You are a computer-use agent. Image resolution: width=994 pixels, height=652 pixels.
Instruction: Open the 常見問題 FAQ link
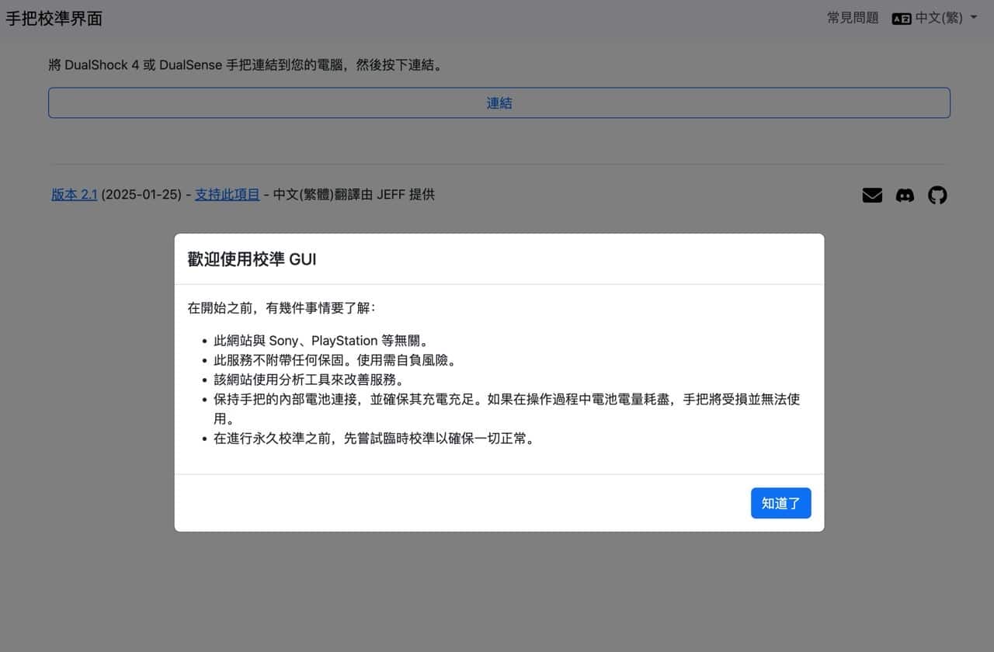pos(853,18)
